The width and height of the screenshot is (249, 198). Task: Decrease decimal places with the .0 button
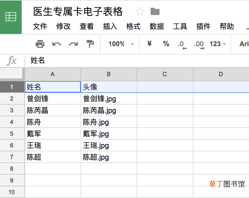point(182,45)
